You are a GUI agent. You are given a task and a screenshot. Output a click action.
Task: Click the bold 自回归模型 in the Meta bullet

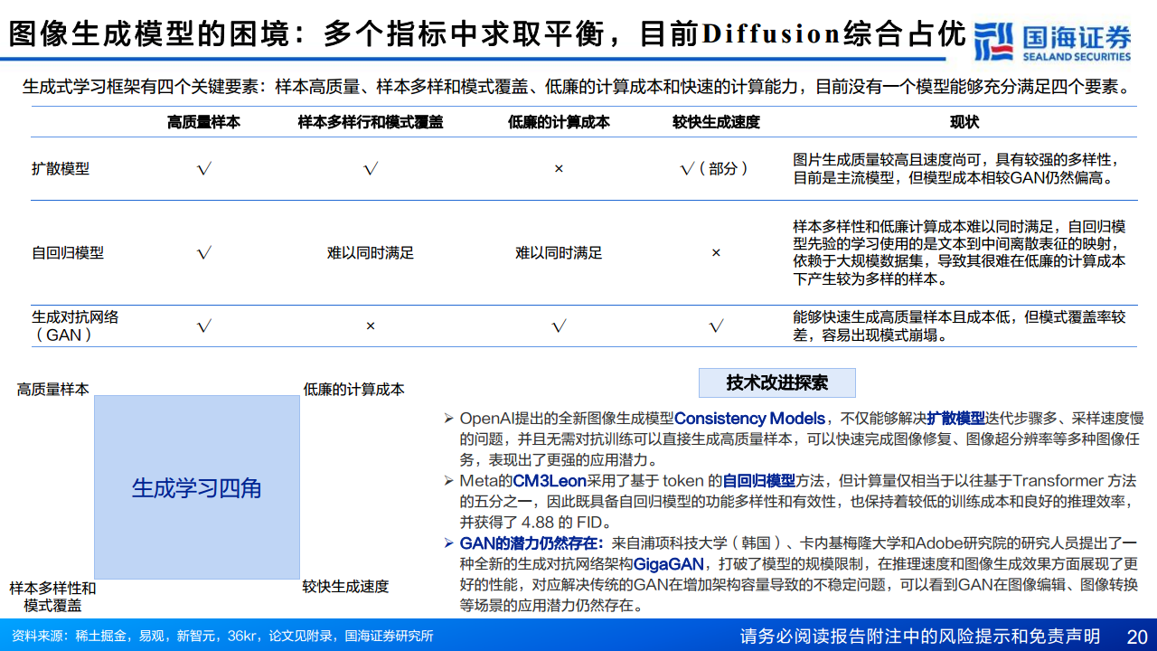tap(759, 481)
